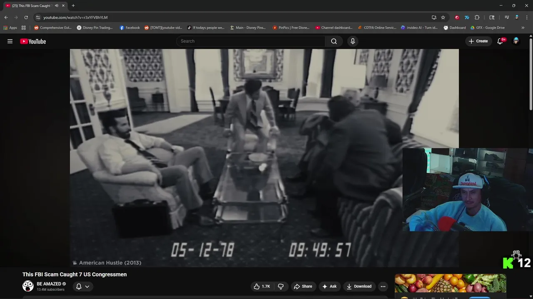Open Disney Pin Trading bookmark
Screen dimensions: 533x299
click(95, 28)
